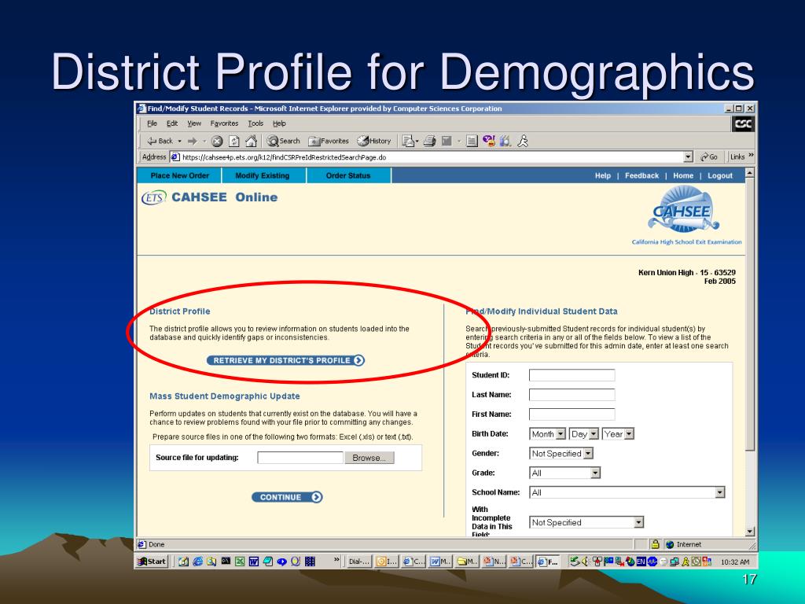Click the Last Name input field
This screenshot has height=604, width=805.
click(572, 395)
